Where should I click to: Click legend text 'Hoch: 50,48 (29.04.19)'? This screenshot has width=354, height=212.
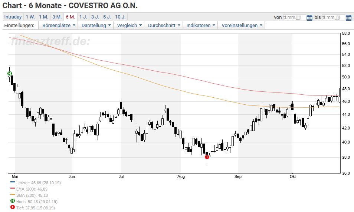pyautogui.click(x=37, y=202)
